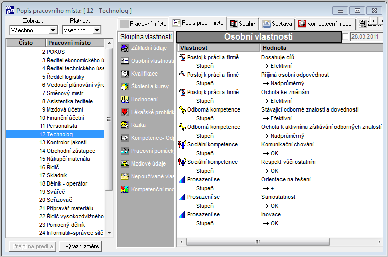
Task: Click the Zvýrazni změny button
Action: tap(80, 246)
